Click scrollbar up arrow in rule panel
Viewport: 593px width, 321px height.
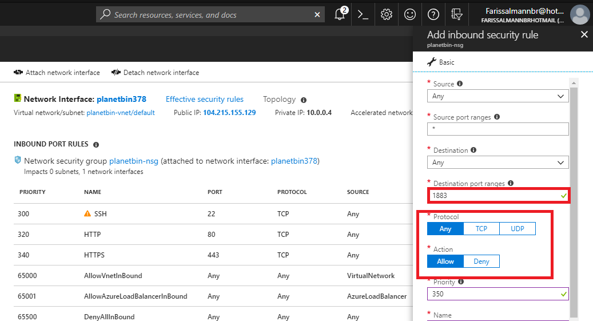point(574,82)
